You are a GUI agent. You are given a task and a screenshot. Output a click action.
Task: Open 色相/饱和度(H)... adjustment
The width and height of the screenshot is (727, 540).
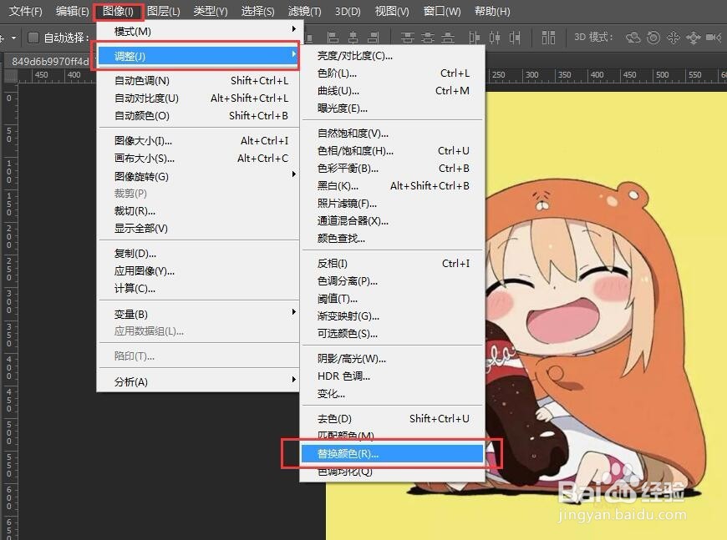click(392, 151)
